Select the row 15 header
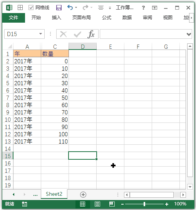 point(8,156)
